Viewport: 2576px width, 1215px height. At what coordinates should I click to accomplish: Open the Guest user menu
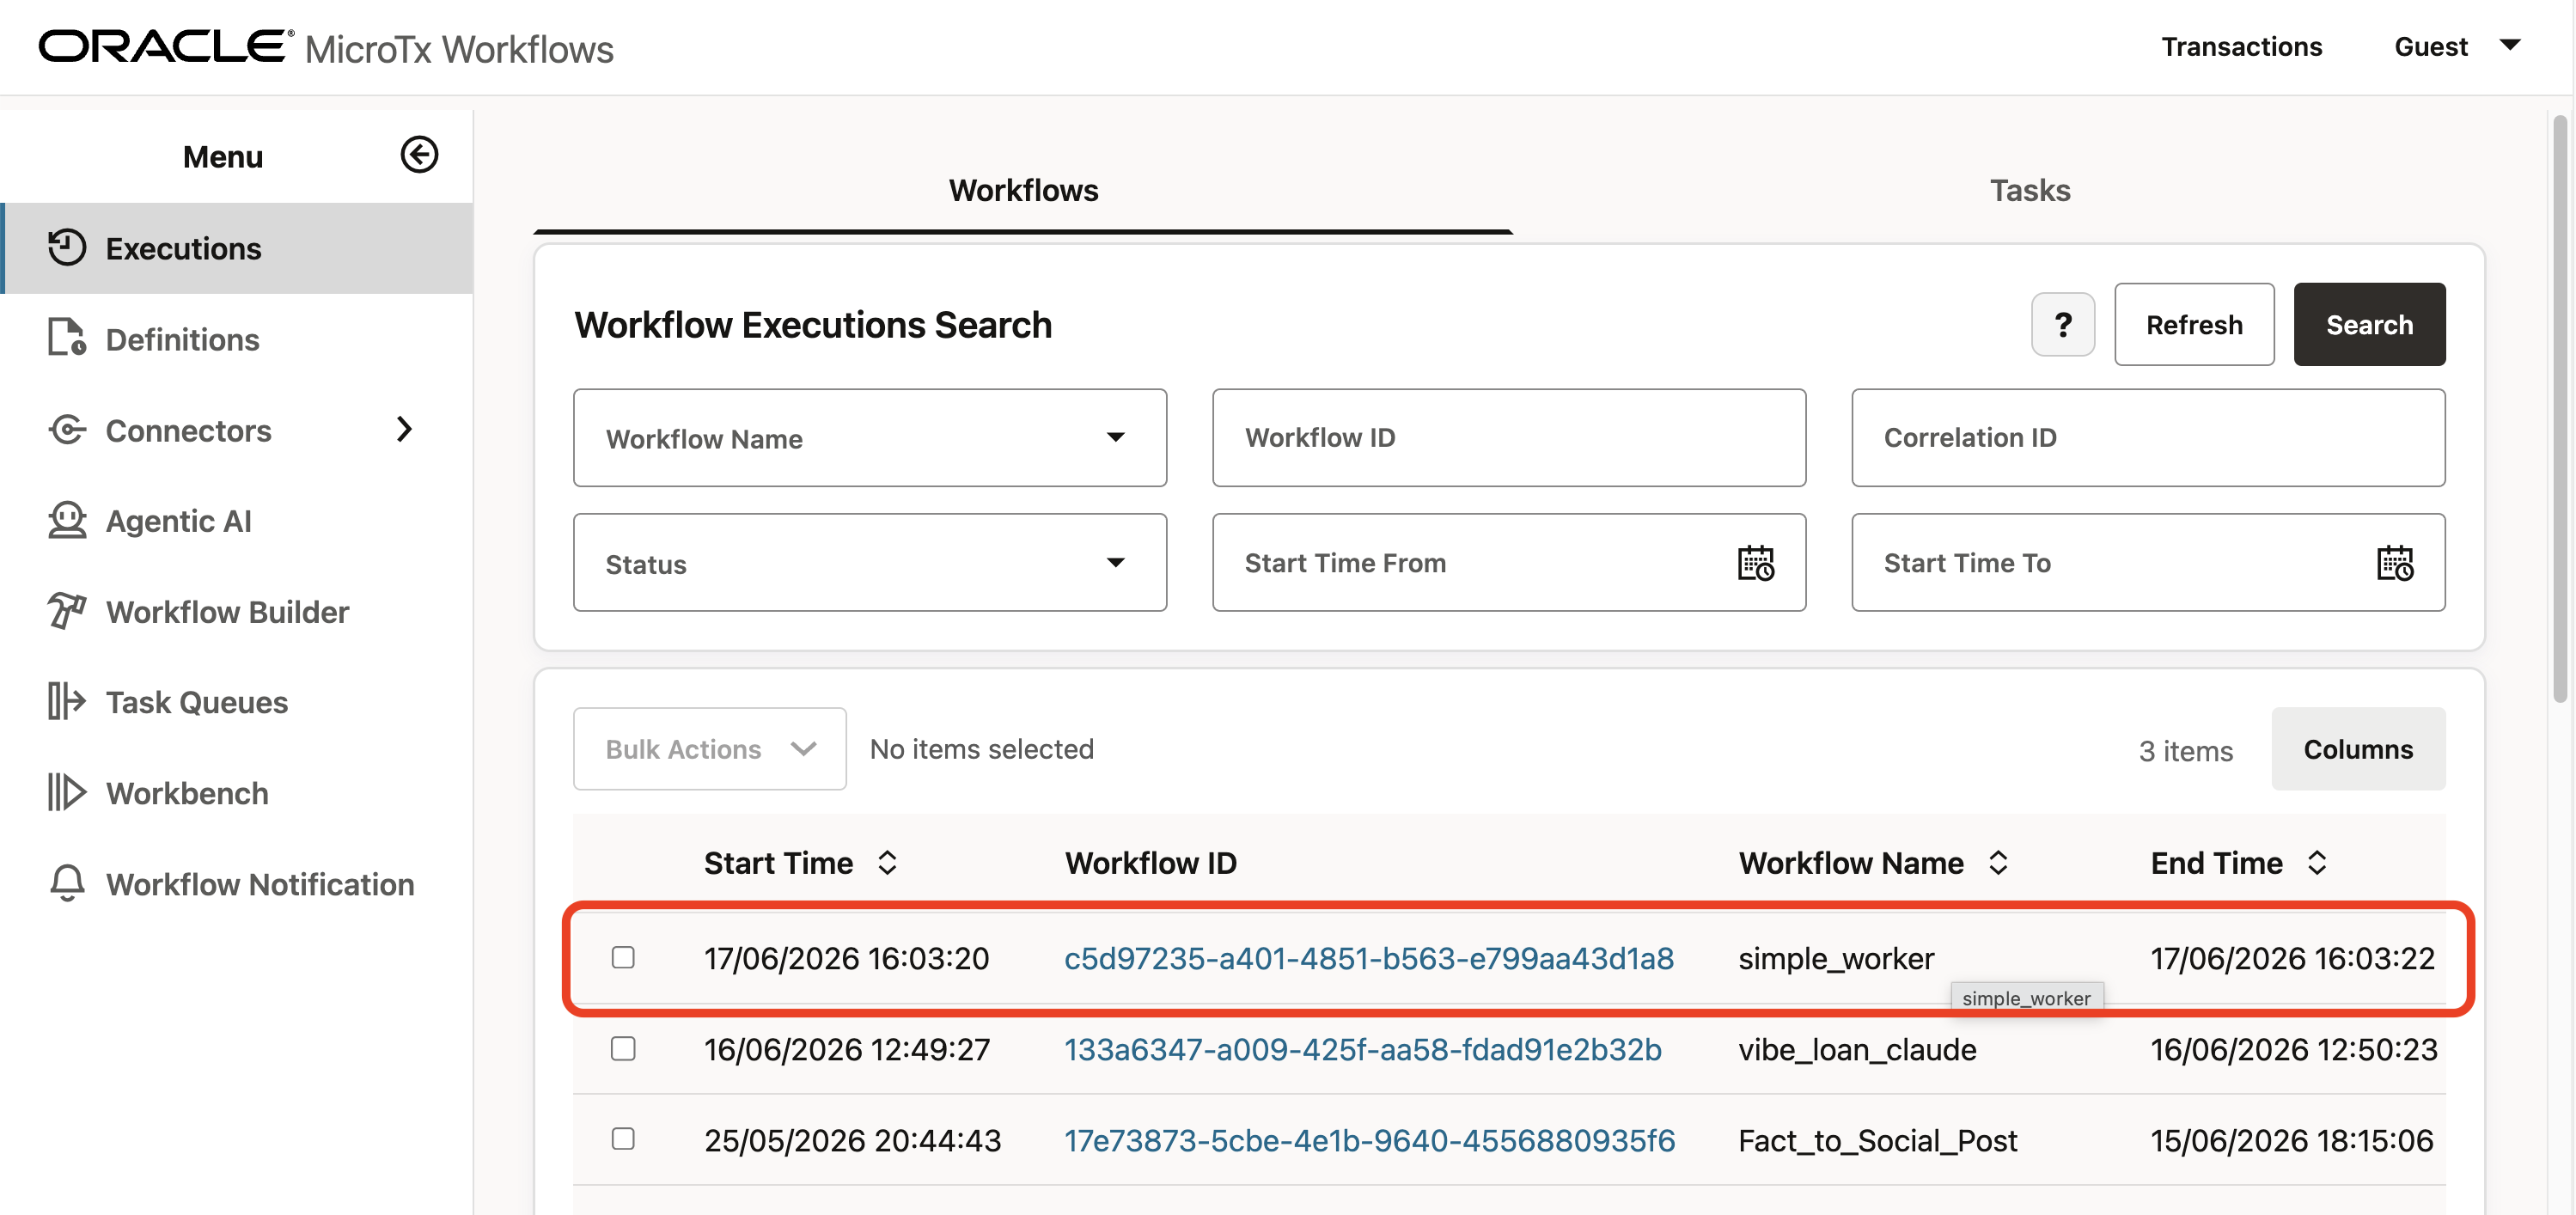pos(2456,47)
